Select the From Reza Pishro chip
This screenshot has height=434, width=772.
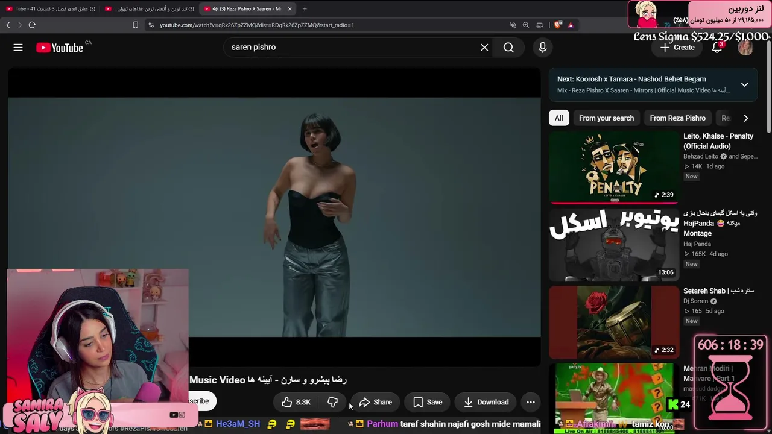[677, 118]
